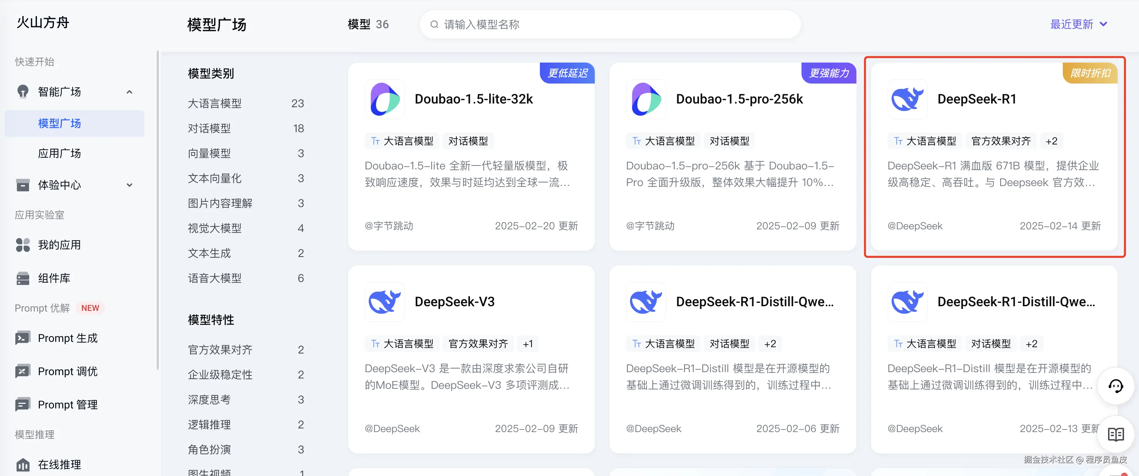The height and width of the screenshot is (476, 1139).
Task: Filter by 深度思考 feature
Action: coord(209,399)
